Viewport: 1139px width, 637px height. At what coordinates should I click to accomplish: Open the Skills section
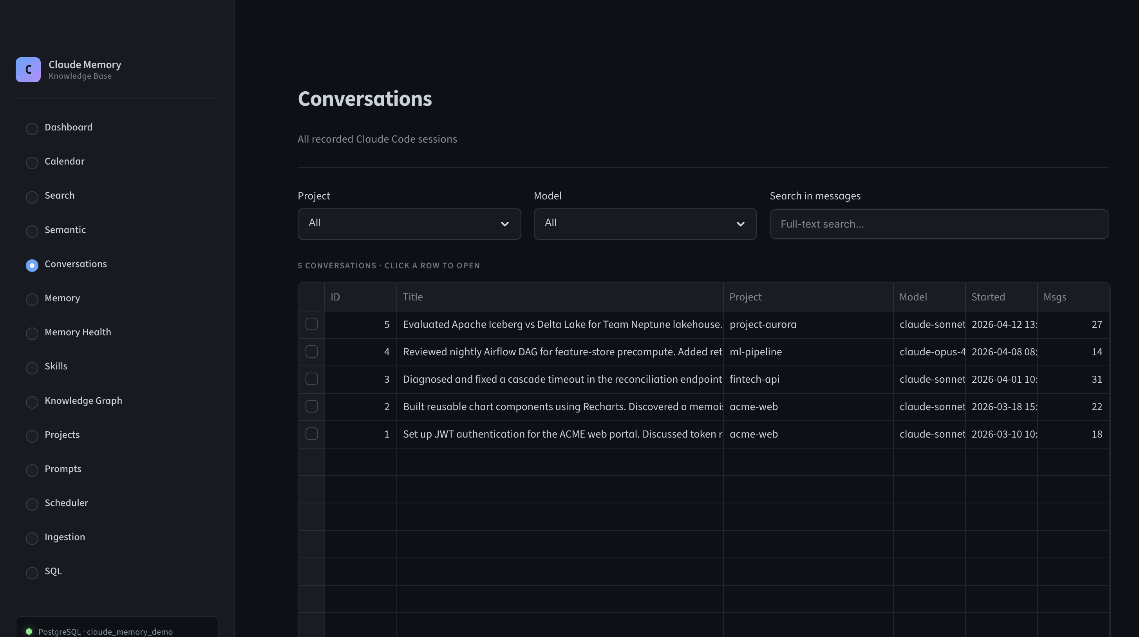pos(56,366)
